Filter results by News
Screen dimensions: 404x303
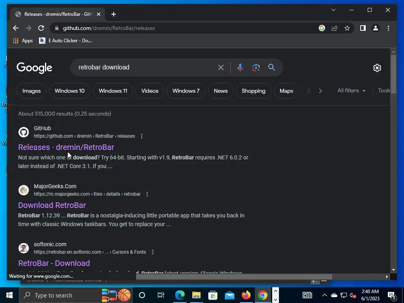pos(221,91)
